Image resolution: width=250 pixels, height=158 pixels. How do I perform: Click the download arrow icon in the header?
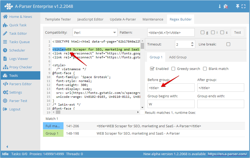click(x=220, y=6)
